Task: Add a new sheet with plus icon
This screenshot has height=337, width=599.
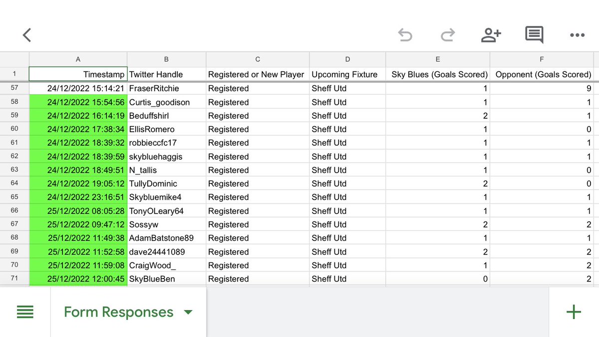Action: click(574, 312)
